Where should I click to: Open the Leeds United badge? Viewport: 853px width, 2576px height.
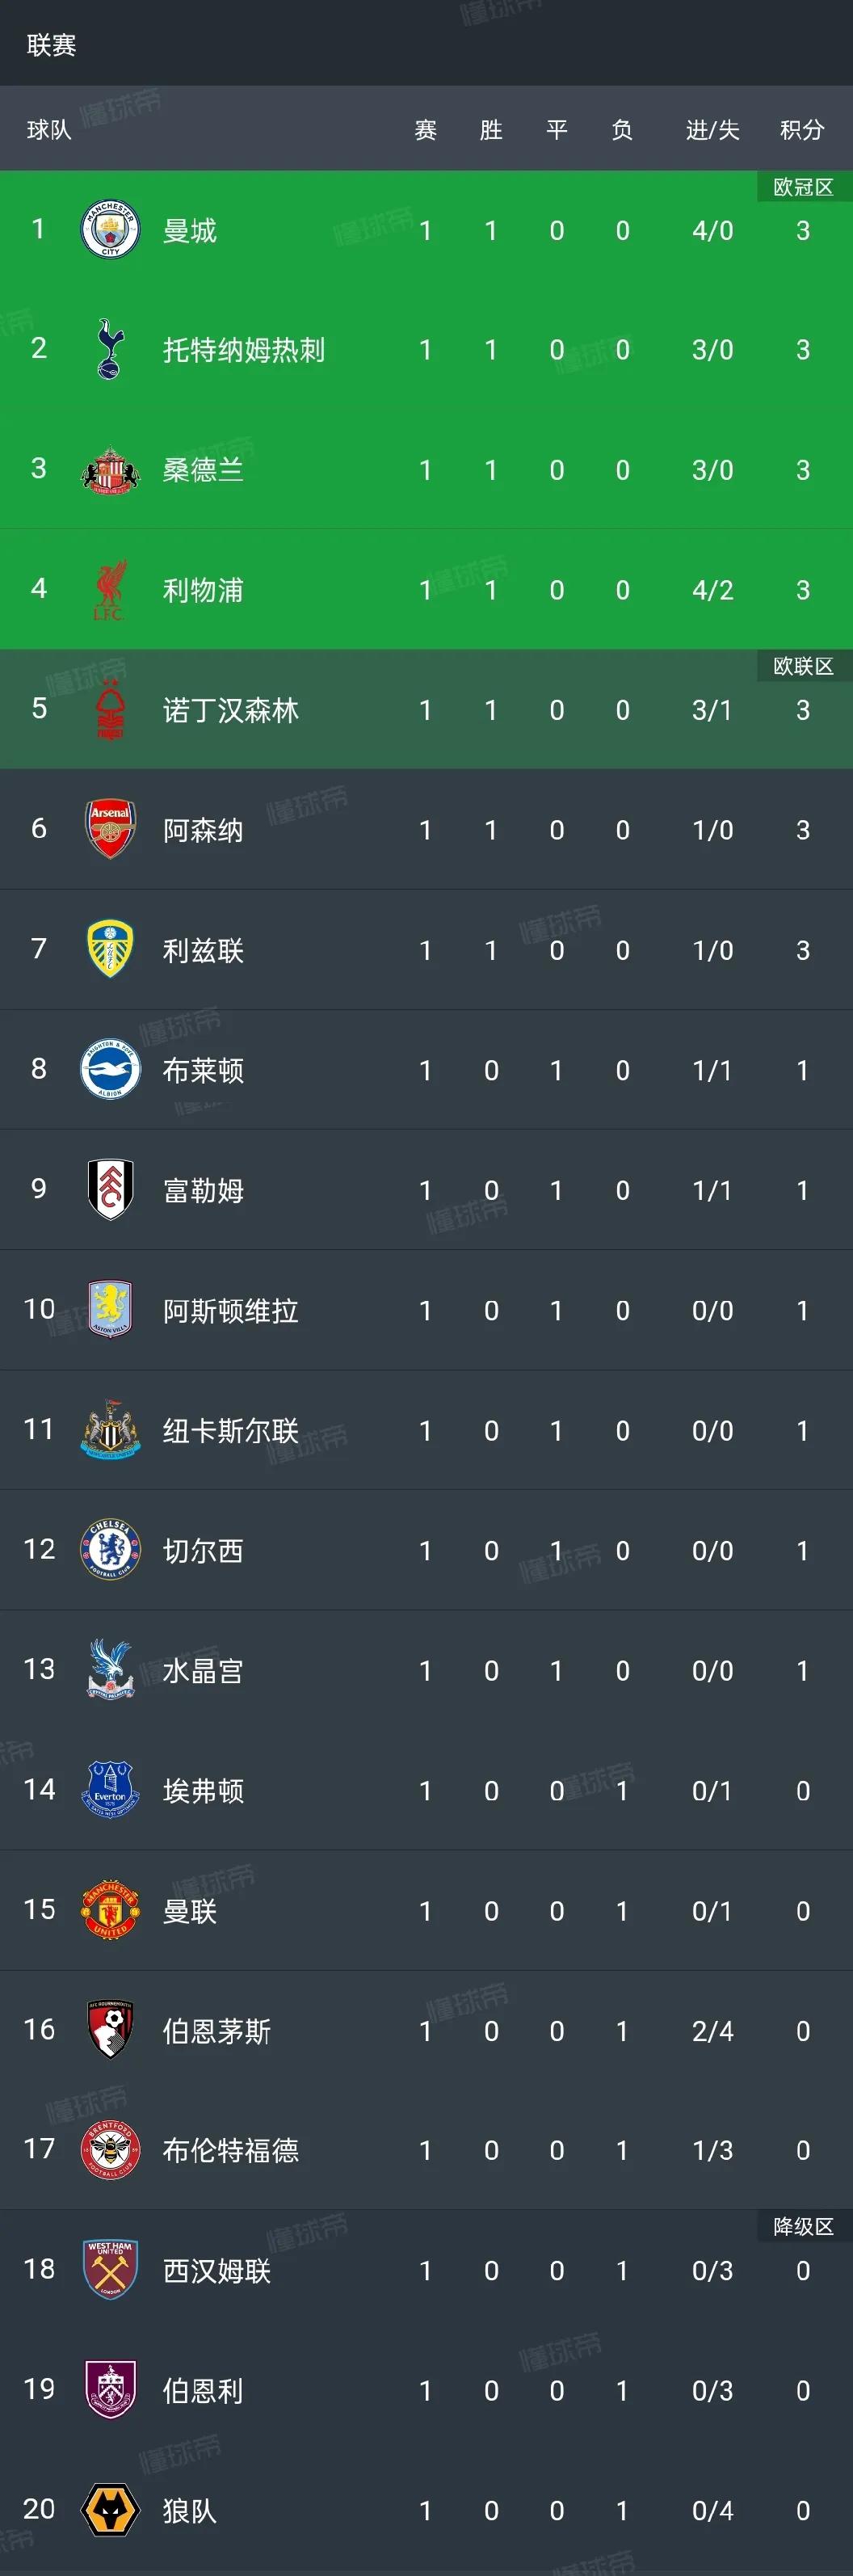pos(110,949)
